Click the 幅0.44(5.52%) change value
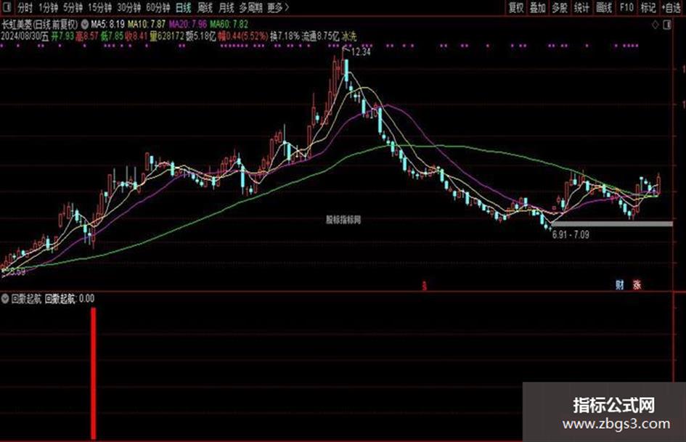 pos(242,36)
